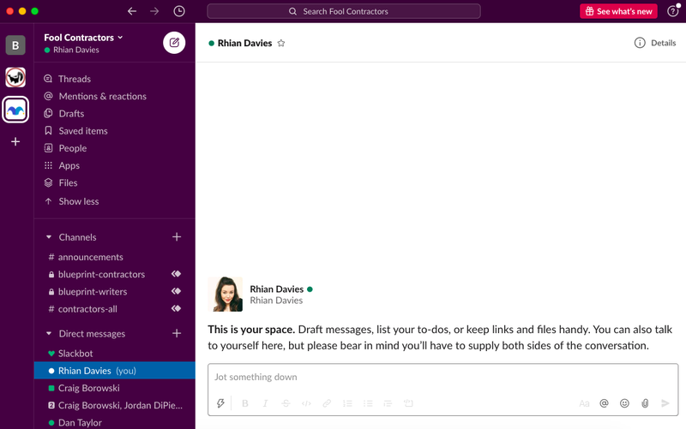686x429 pixels.
Task: Open the Fool Contractors workspace menu
Action: click(83, 38)
